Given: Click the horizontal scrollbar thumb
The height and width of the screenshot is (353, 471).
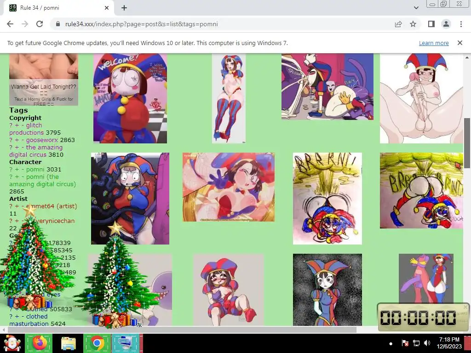Looking at the screenshot, I should coord(181,330).
